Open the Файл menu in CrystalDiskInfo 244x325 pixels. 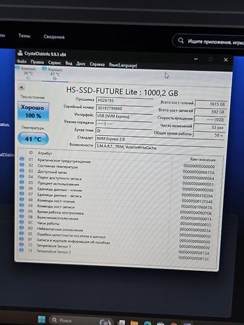pyautogui.click(x=22, y=61)
